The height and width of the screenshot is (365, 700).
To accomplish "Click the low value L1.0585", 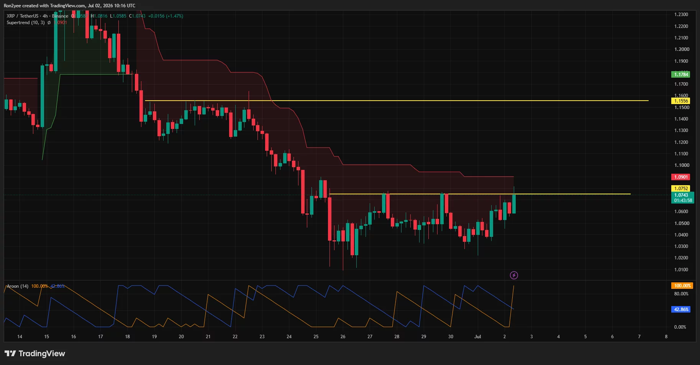I will click(x=118, y=16).
